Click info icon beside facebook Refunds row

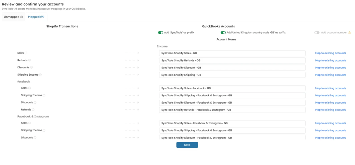click(x=33, y=110)
